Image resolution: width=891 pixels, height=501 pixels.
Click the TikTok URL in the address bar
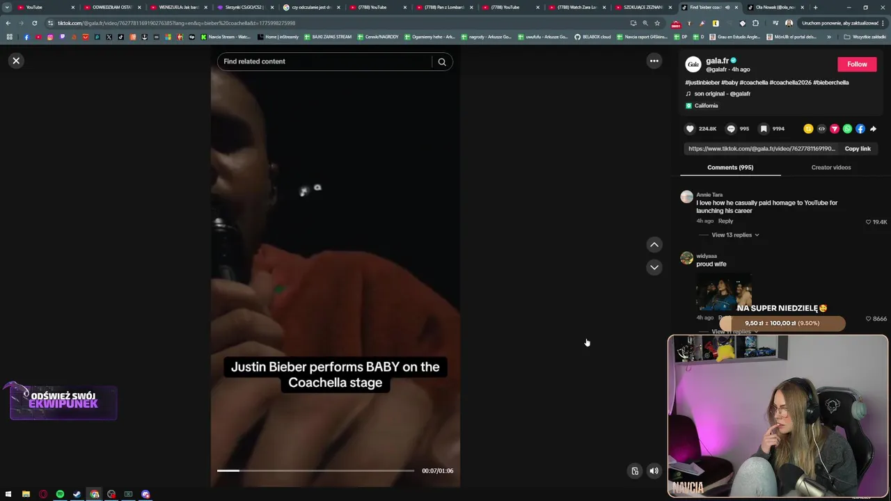[177, 23]
